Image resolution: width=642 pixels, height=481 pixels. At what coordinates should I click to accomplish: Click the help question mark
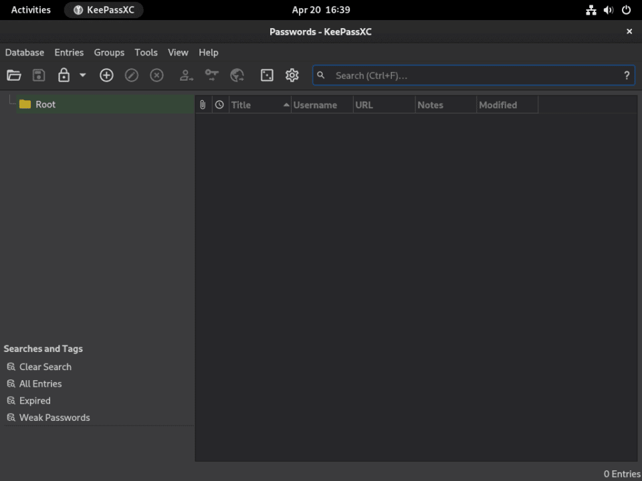click(x=627, y=75)
